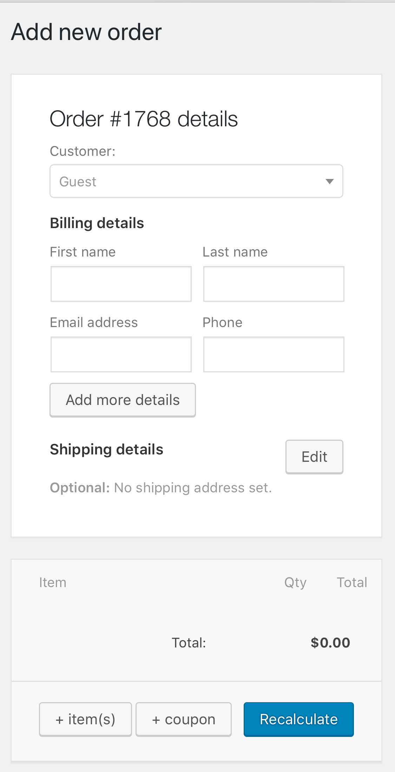Click the Add new order page title
The width and height of the screenshot is (395, 772).
[x=86, y=32]
